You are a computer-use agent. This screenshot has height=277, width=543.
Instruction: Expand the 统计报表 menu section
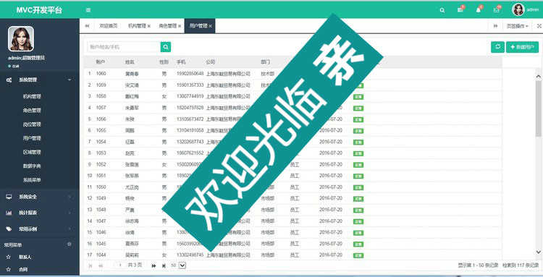(x=70, y=213)
